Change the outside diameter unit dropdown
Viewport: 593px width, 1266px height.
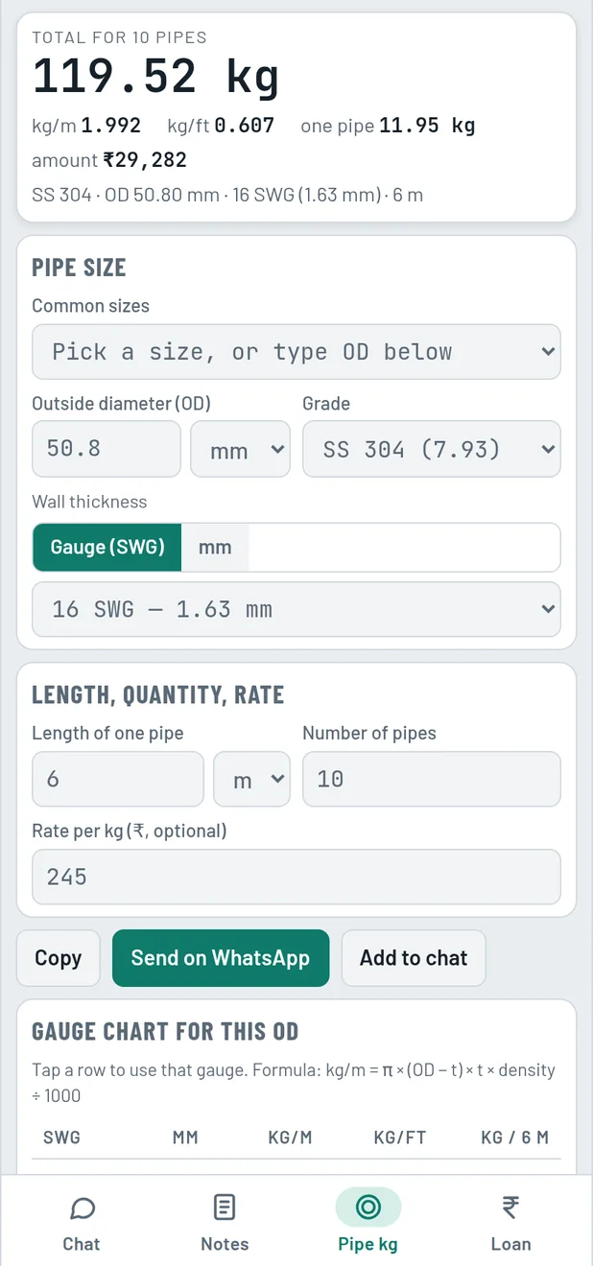click(240, 449)
